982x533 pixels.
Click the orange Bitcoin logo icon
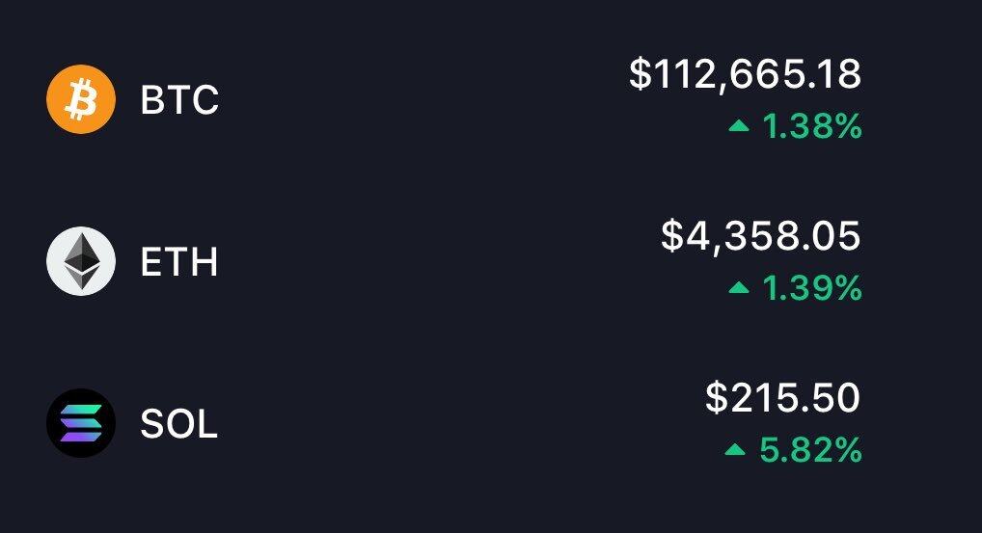click(x=81, y=99)
